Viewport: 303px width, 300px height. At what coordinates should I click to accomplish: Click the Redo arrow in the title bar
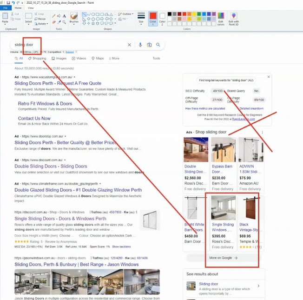coord(18,3)
